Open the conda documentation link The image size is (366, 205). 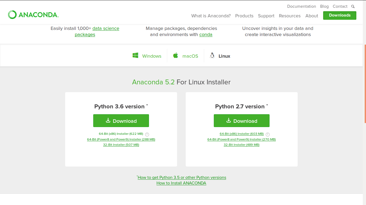pos(206,34)
